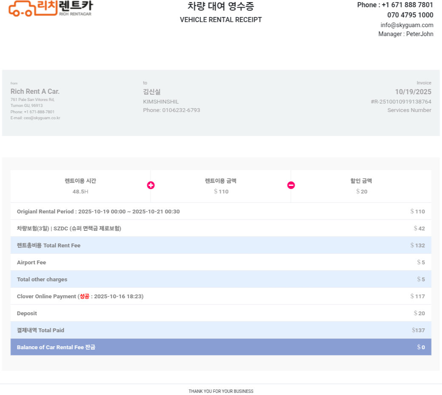Image resolution: width=442 pixels, height=395 pixels.
Task: Click the invoice date 10/19/2025
Action: point(413,92)
